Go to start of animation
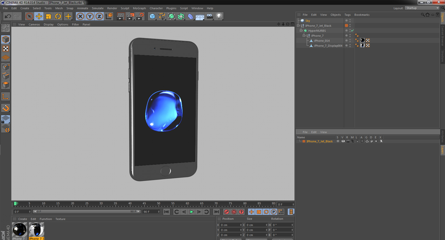The width and height of the screenshot is (445, 240). (x=167, y=212)
